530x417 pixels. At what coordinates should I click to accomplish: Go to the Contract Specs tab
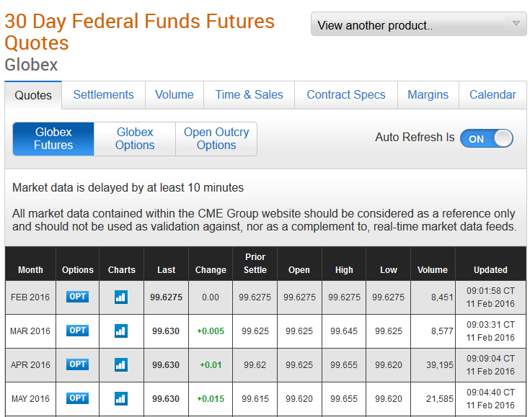pos(346,95)
